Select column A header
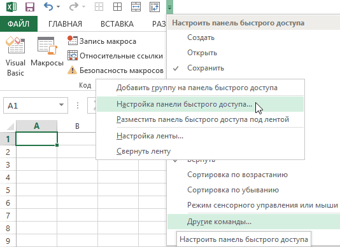The image size is (340, 247). 36,126
